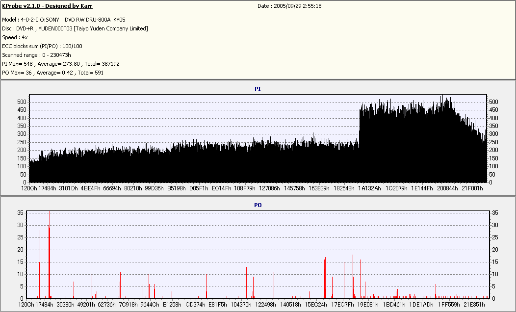Viewport: 516px width, 312px height.
Task: Click the D05F1h axis label
Action: (x=199, y=188)
